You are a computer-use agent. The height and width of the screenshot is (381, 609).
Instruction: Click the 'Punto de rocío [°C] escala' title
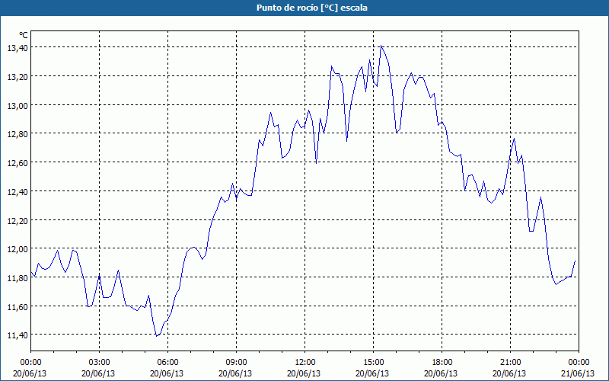click(312, 8)
